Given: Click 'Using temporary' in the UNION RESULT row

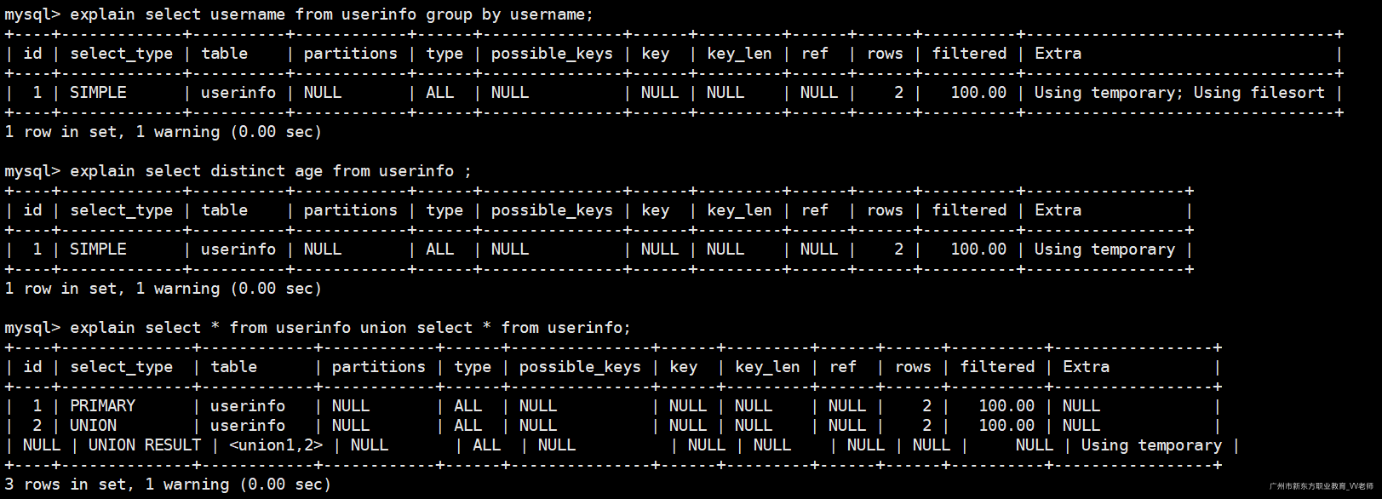Looking at the screenshot, I should tap(1151, 445).
